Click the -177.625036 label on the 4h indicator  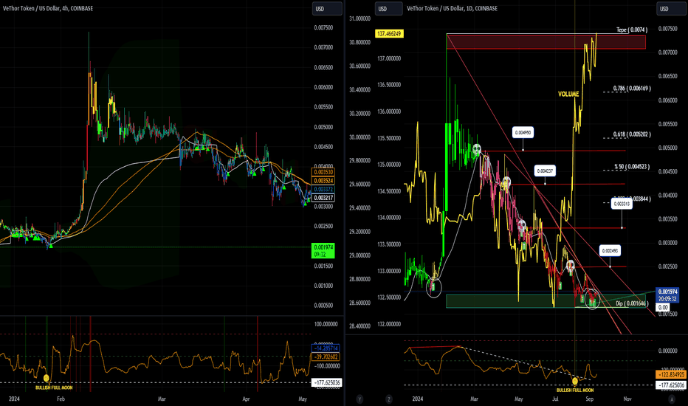tap(326, 382)
